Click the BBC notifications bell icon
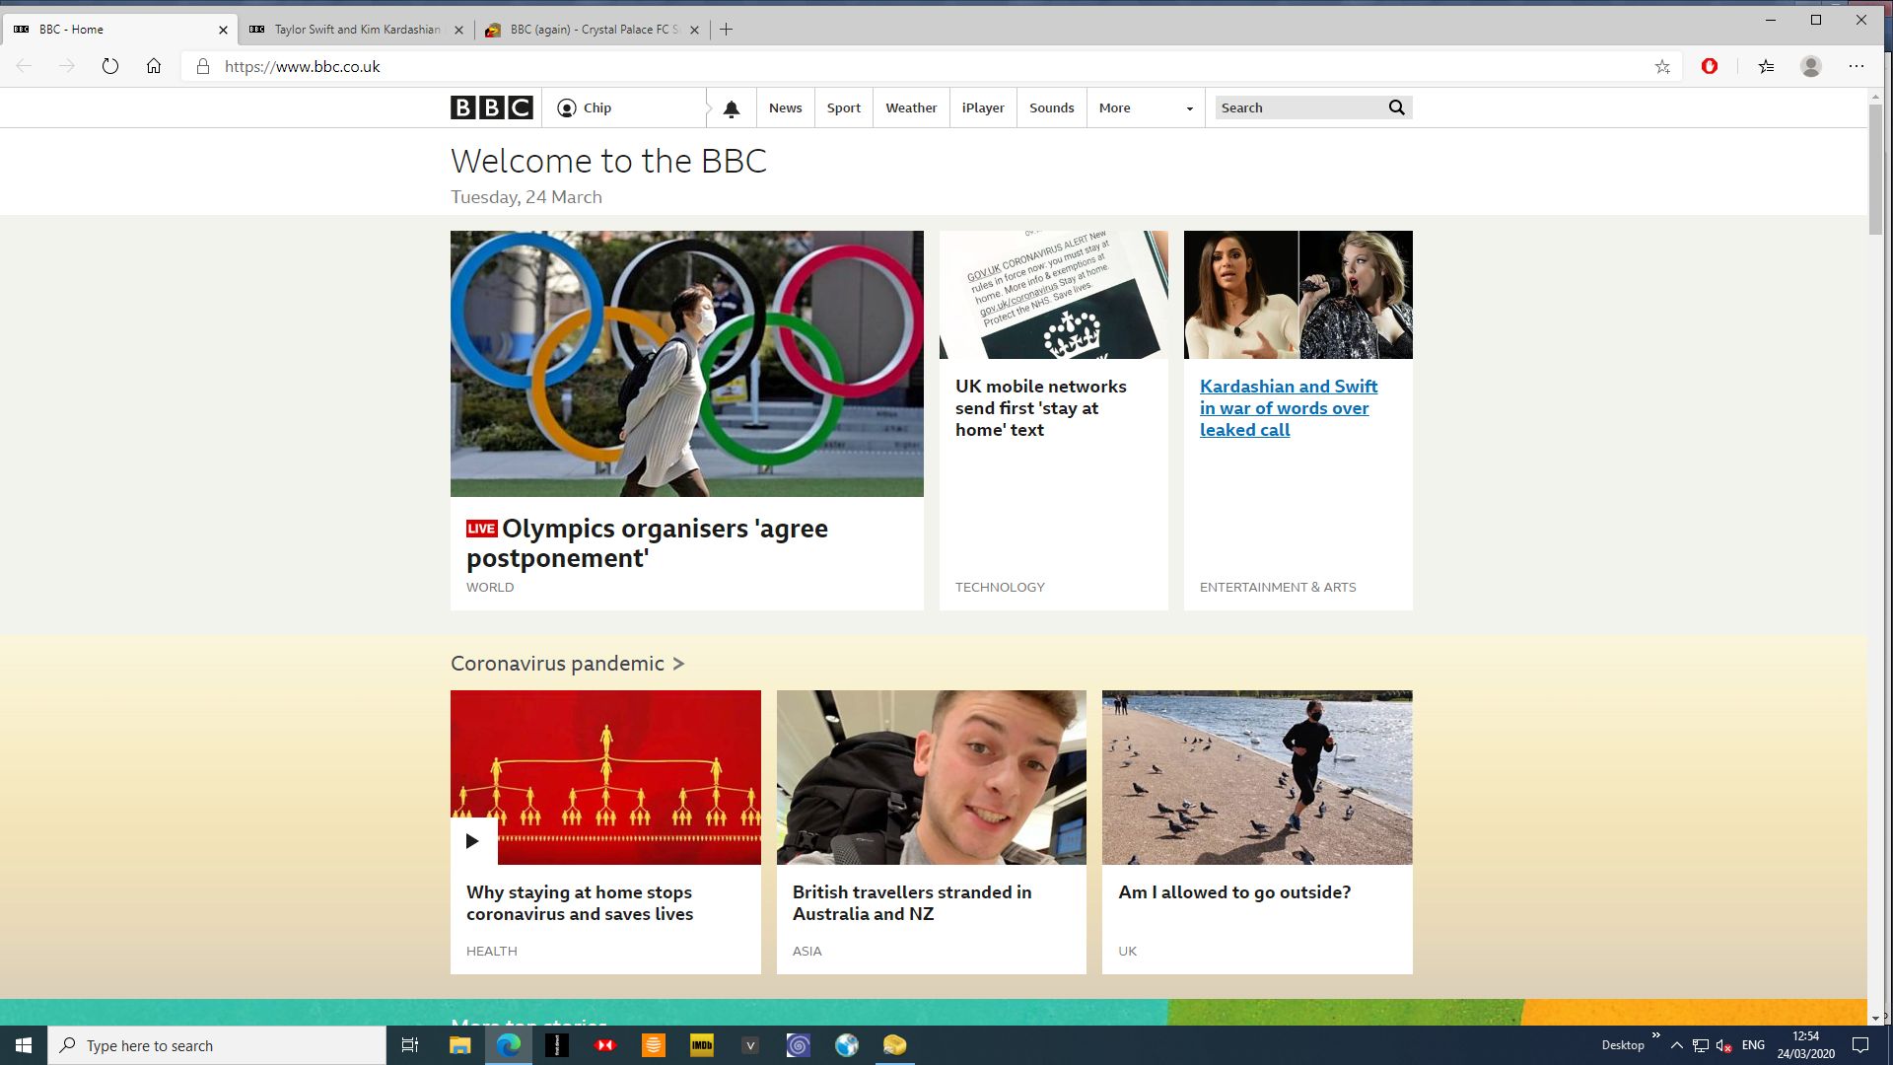The height and width of the screenshot is (1065, 1893). coord(731,108)
